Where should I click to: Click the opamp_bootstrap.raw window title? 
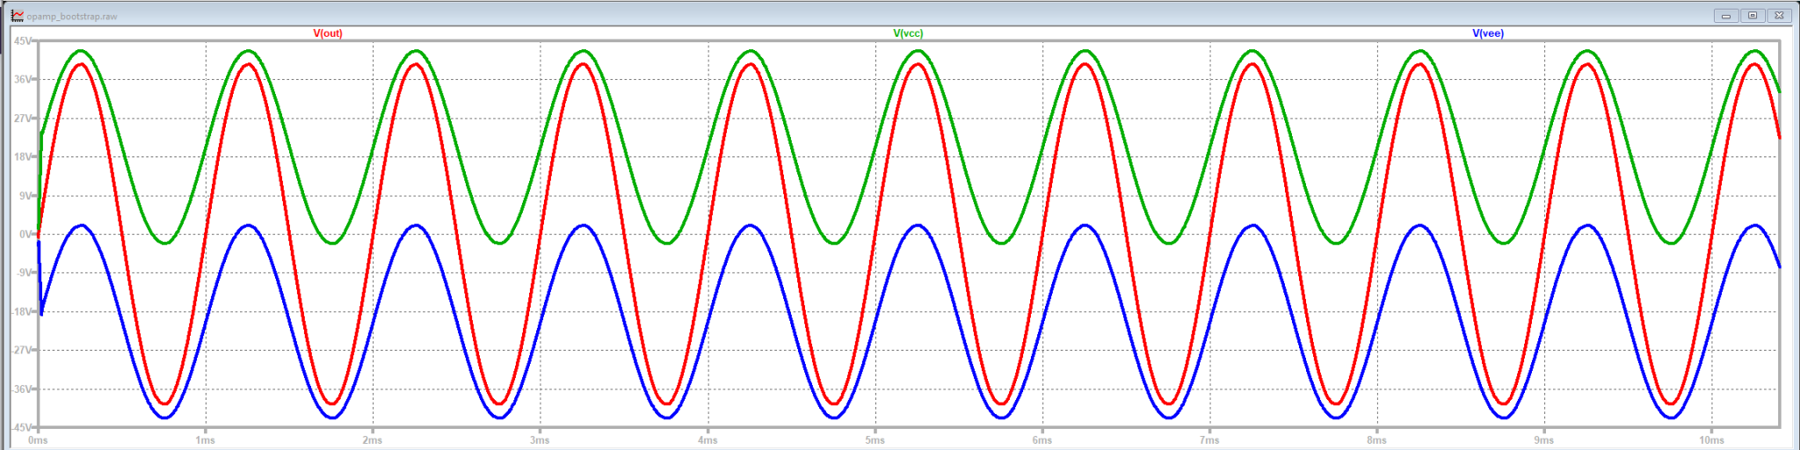(x=72, y=17)
